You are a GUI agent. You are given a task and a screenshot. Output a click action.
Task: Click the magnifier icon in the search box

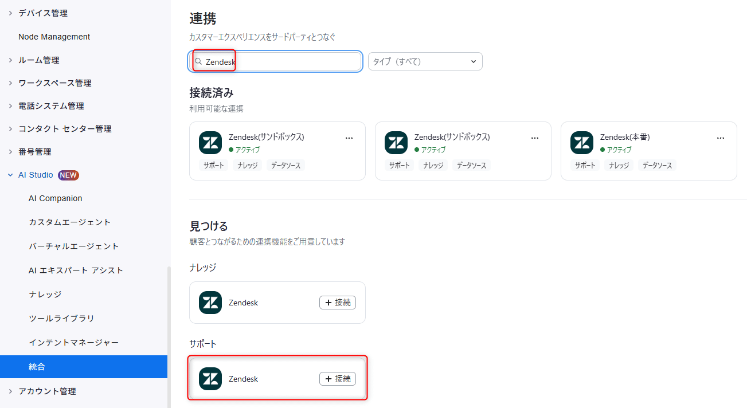tap(198, 60)
